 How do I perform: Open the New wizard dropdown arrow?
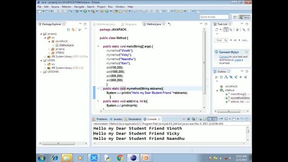click(x=44, y=11)
